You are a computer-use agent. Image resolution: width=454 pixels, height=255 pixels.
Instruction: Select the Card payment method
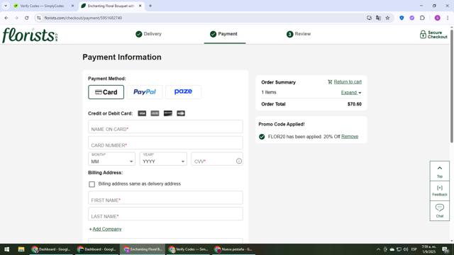(x=106, y=92)
